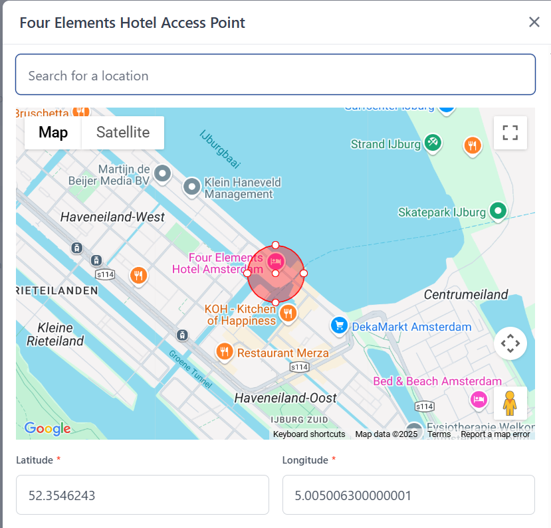Click Report a map error link
The image size is (551, 528).
(495, 434)
